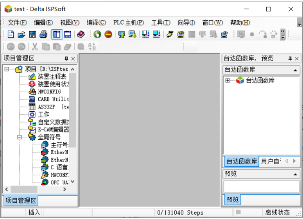Select AS332P device tree item

point(53,107)
